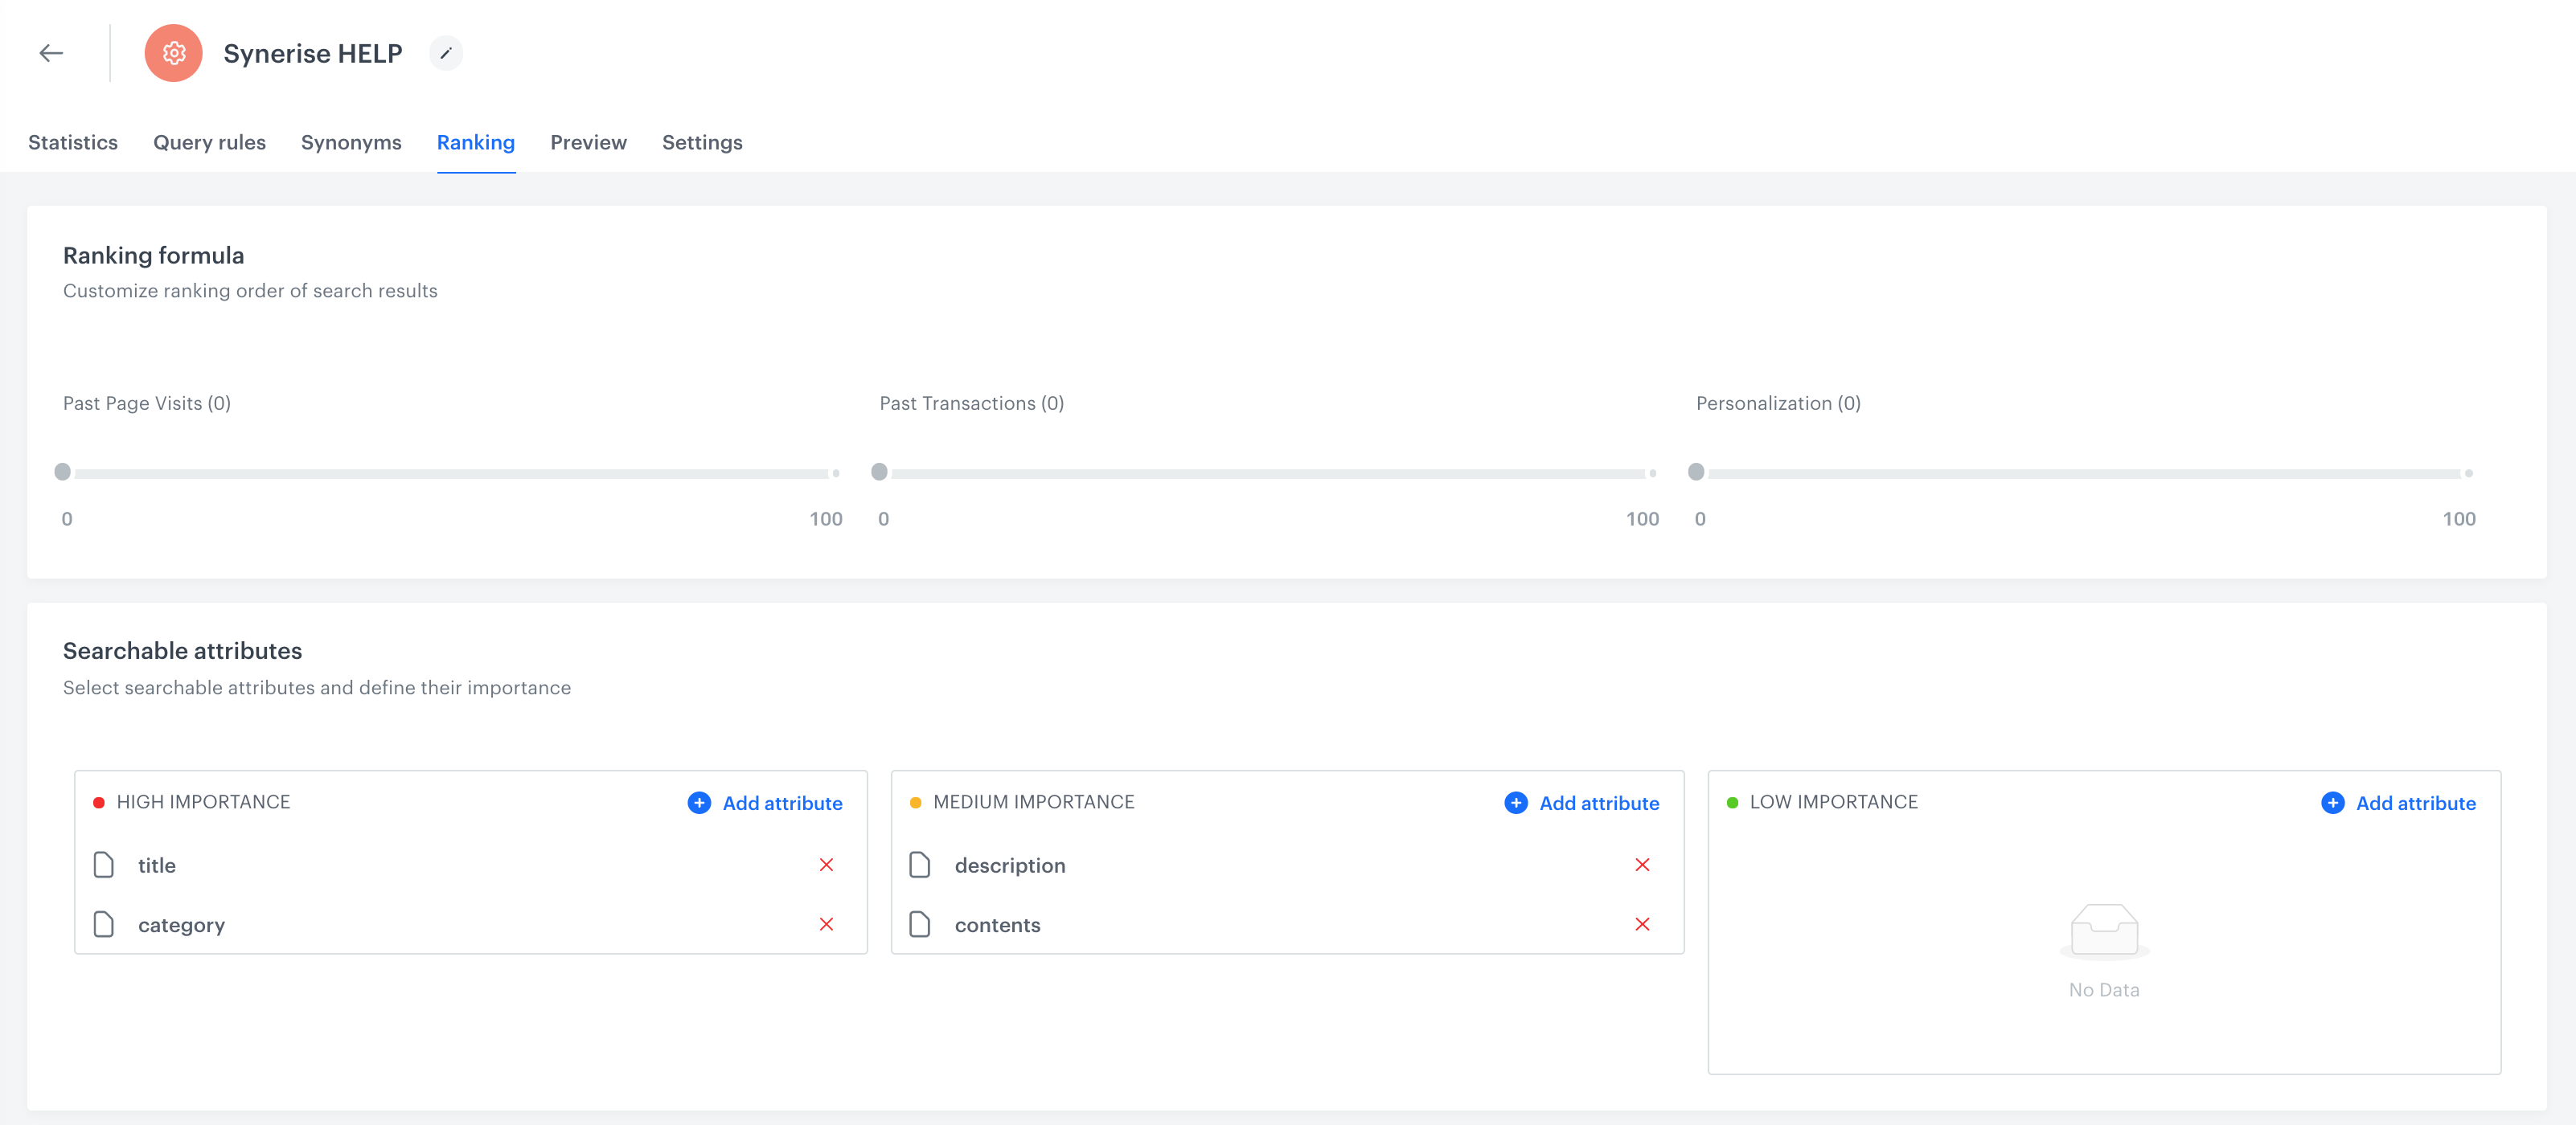Remove the description attribute from MEDIUM IMPORTANCE
The image size is (2576, 1125).
click(x=1644, y=865)
